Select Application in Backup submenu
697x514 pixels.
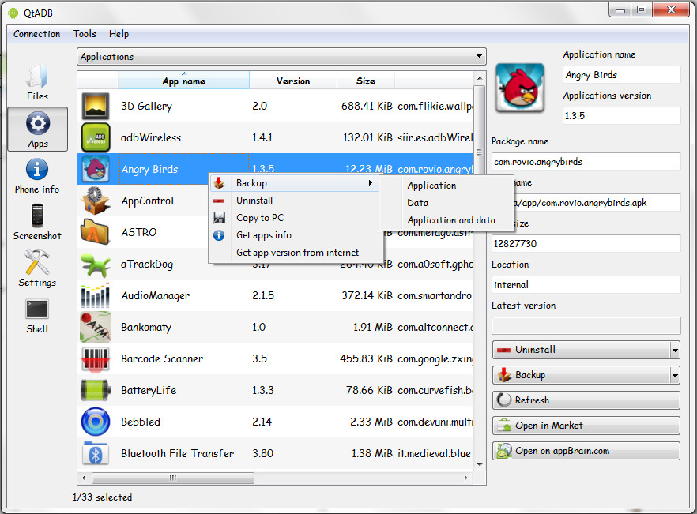[x=446, y=186]
